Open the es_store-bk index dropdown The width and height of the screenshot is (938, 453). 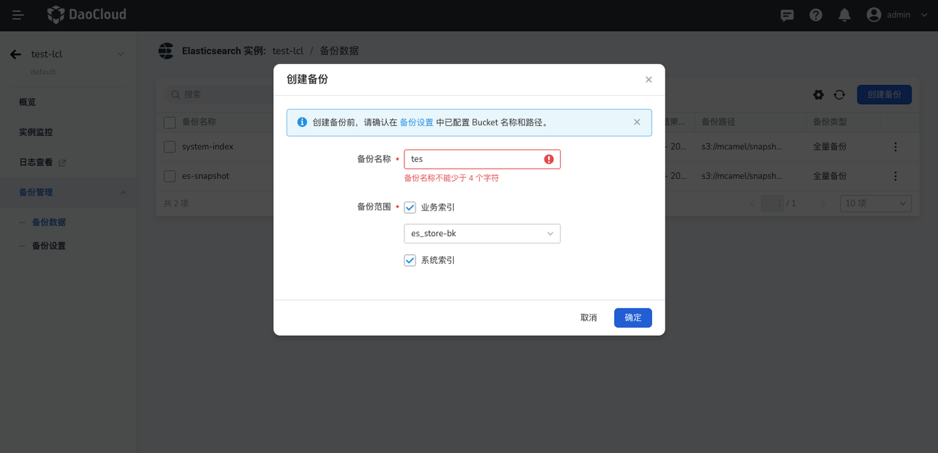482,233
